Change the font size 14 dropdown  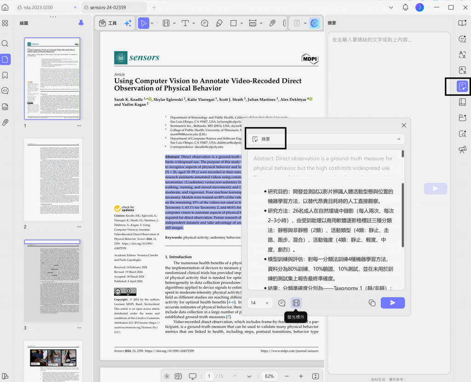260,303
